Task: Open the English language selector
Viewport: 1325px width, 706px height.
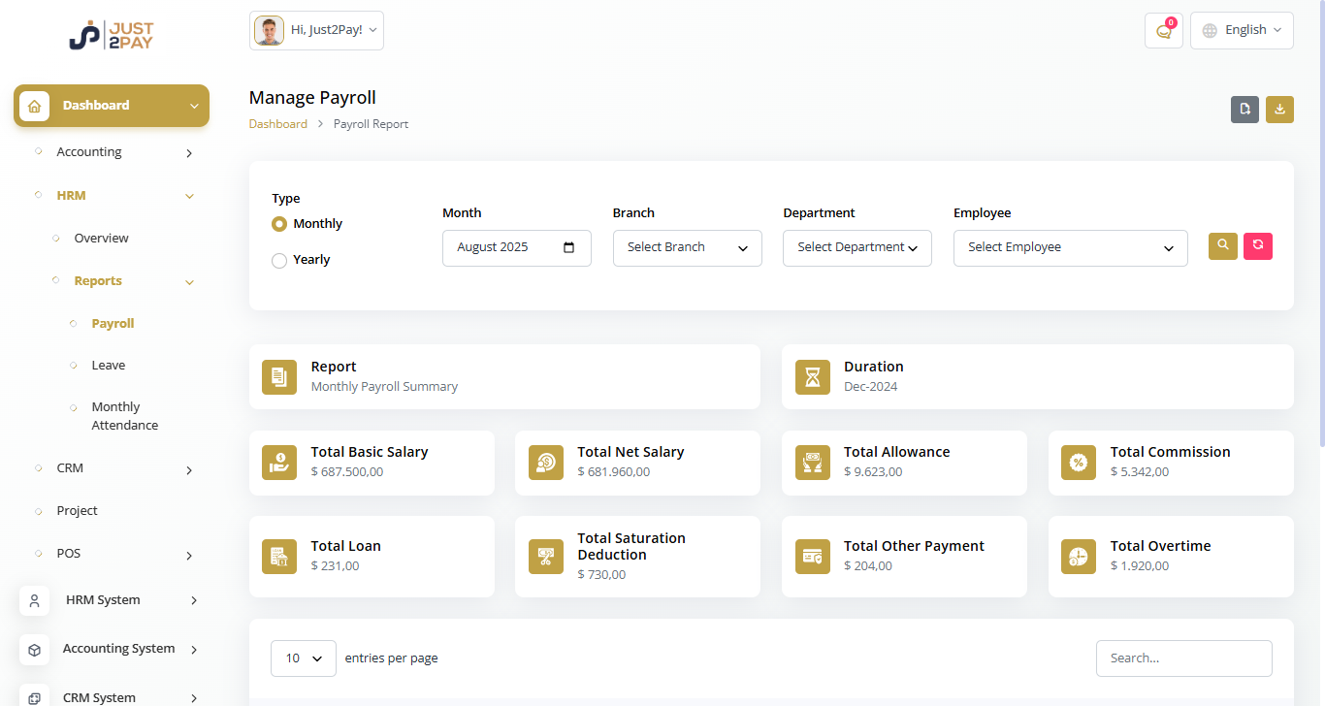Action: pyautogui.click(x=1242, y=30)
